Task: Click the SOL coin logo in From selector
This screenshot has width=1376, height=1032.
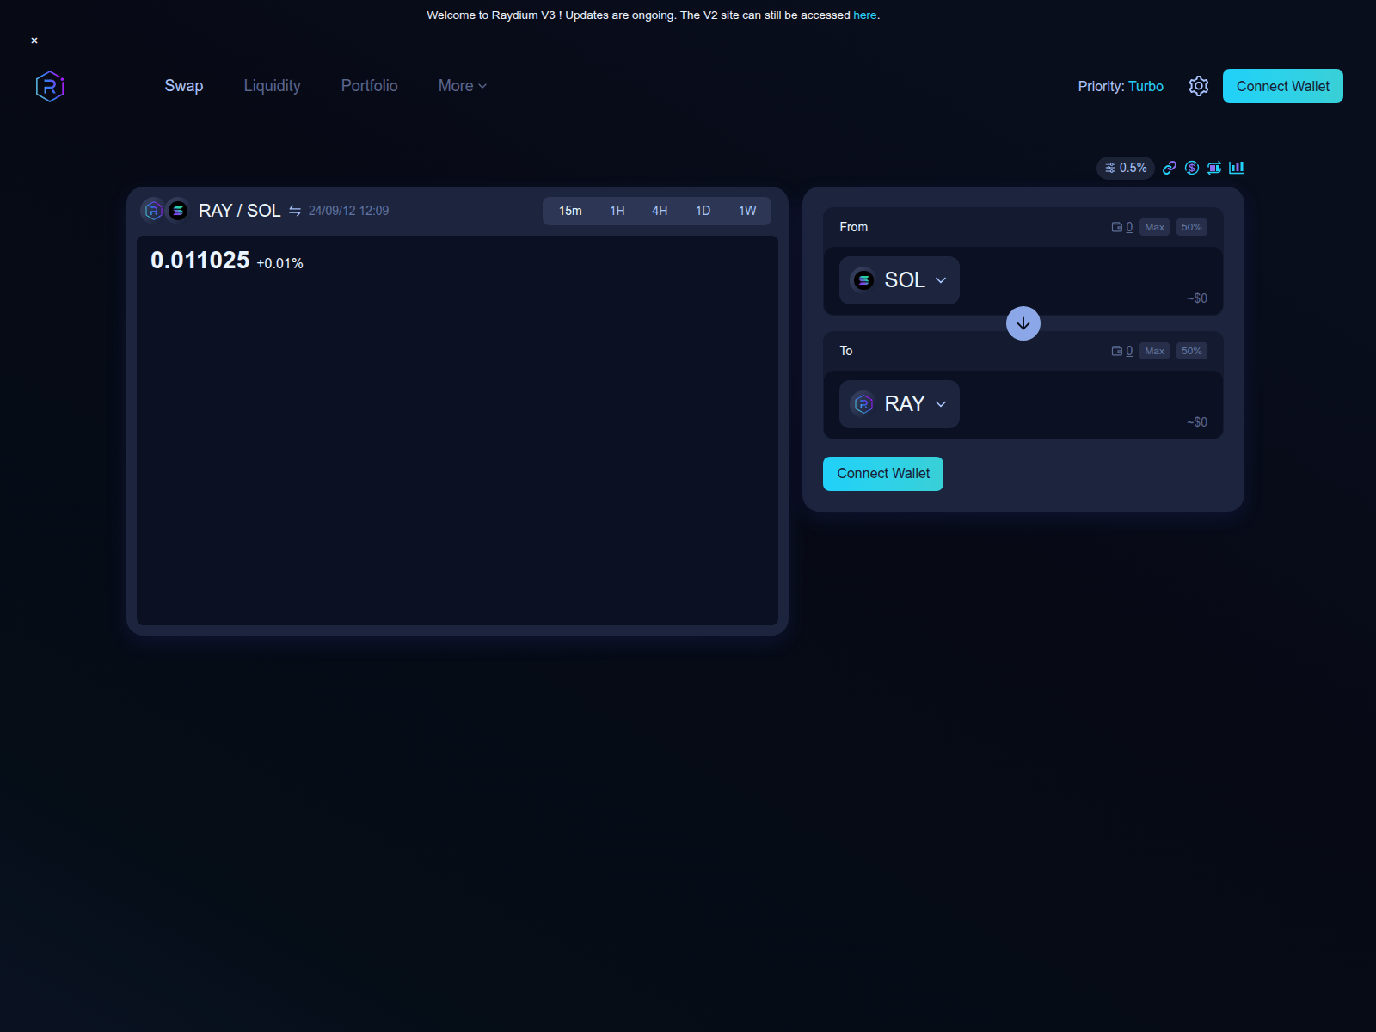Action: pyautogui.click(x=863, y=280)
